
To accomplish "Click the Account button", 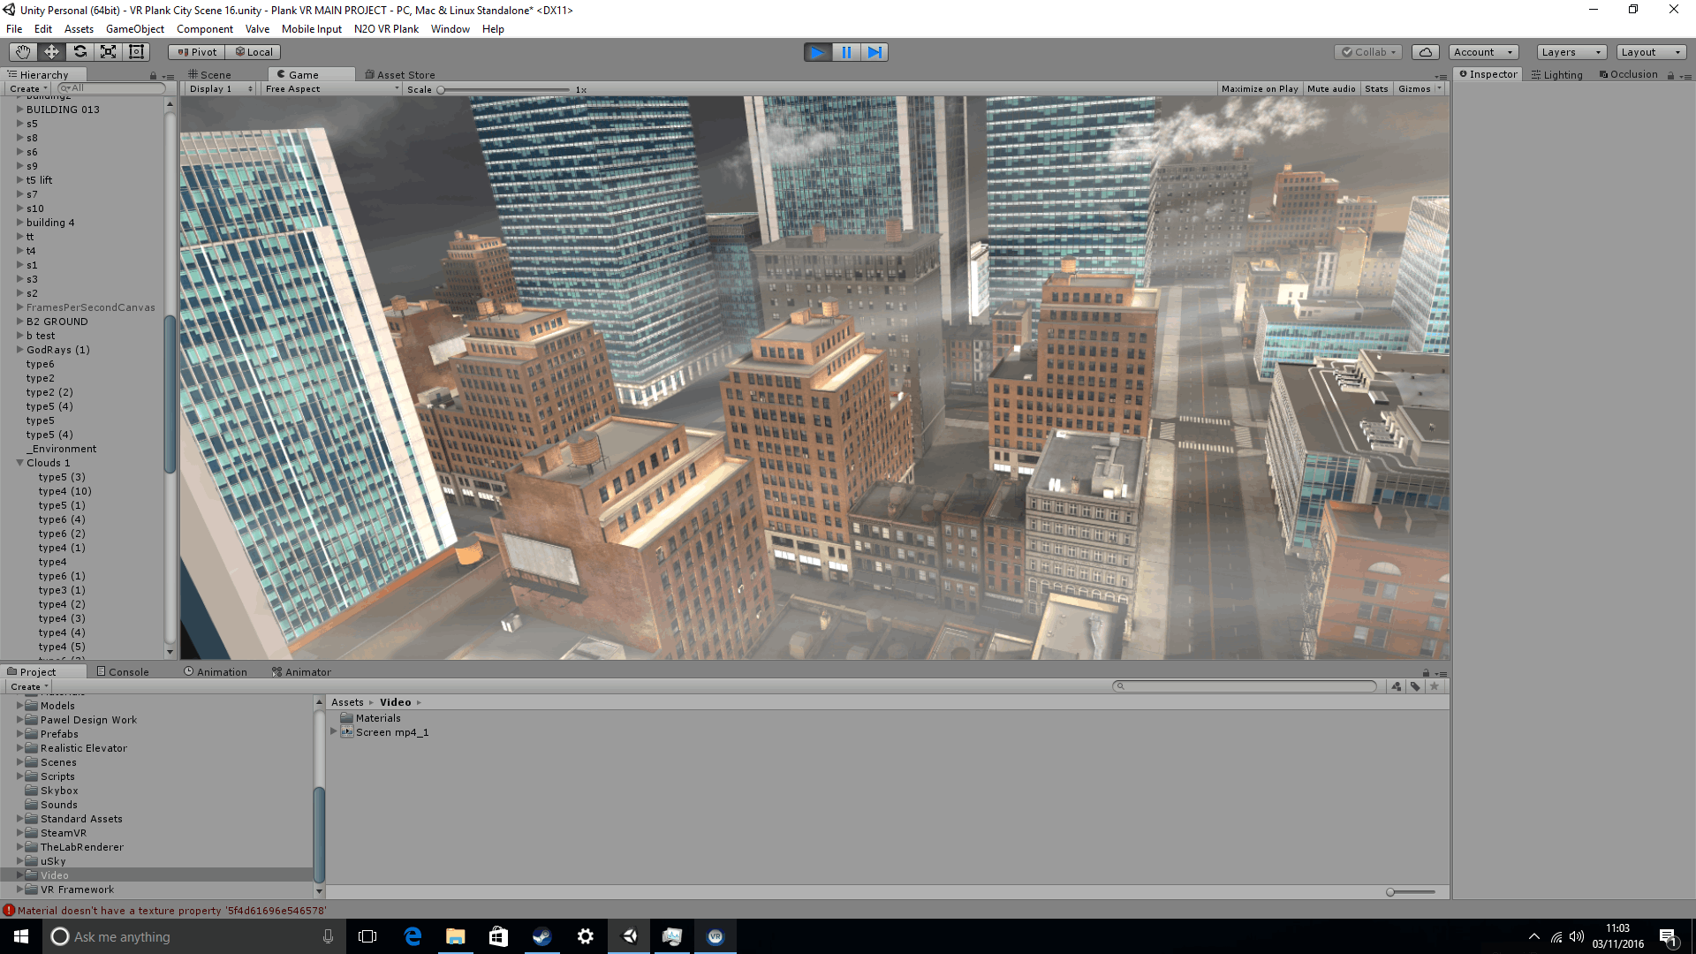I will point(1483,52).
